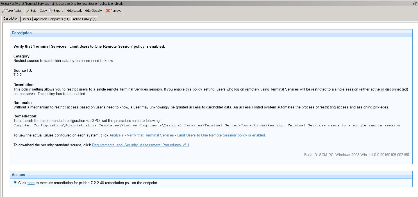Detach the Fixlet window using the pop-out icon
This screenshot has height=197, width=418.
coord(415,3)
